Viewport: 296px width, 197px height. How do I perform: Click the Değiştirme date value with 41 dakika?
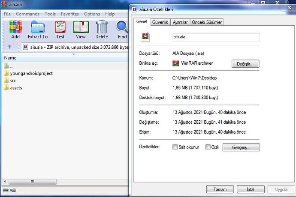click(209, 122)
